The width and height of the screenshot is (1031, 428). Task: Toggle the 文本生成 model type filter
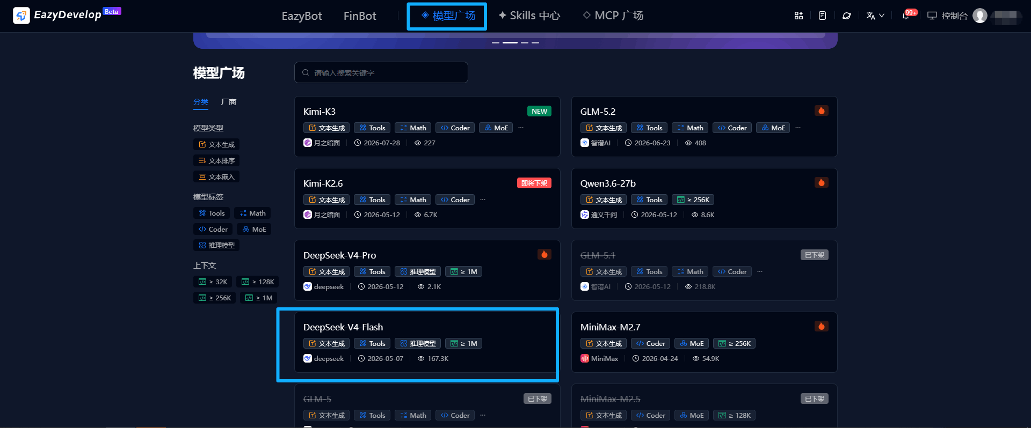pyautogui.click(x=216, y=144)
